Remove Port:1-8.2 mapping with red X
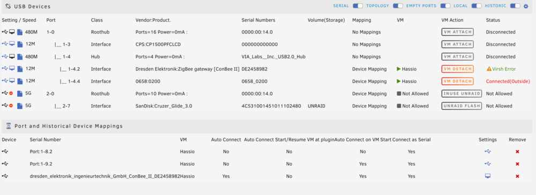This screenshot has height=195, width=536. pos(517,152)
